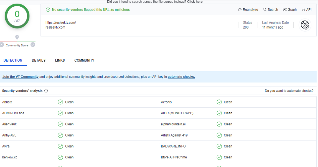Screen dimensions: 318x167
Task: Click the info icon next to Security vendors' analysis
Action: [46, 91]
